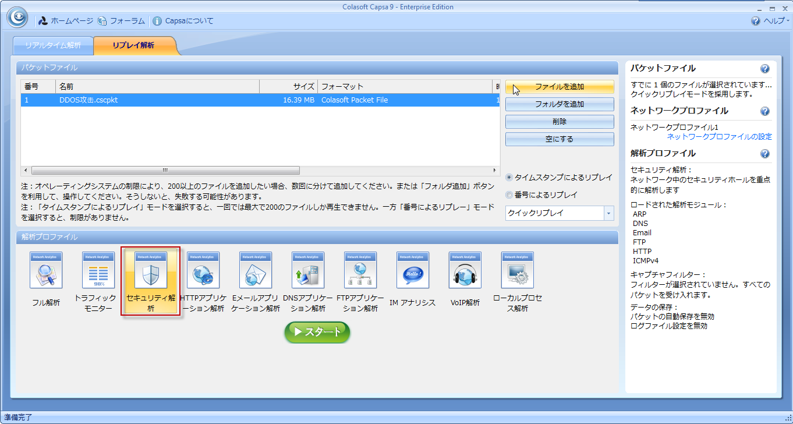Screen dimensions: 793x424
Task: Pick the VoIP解析 headphone icon
Action: [x=465, y=271]
